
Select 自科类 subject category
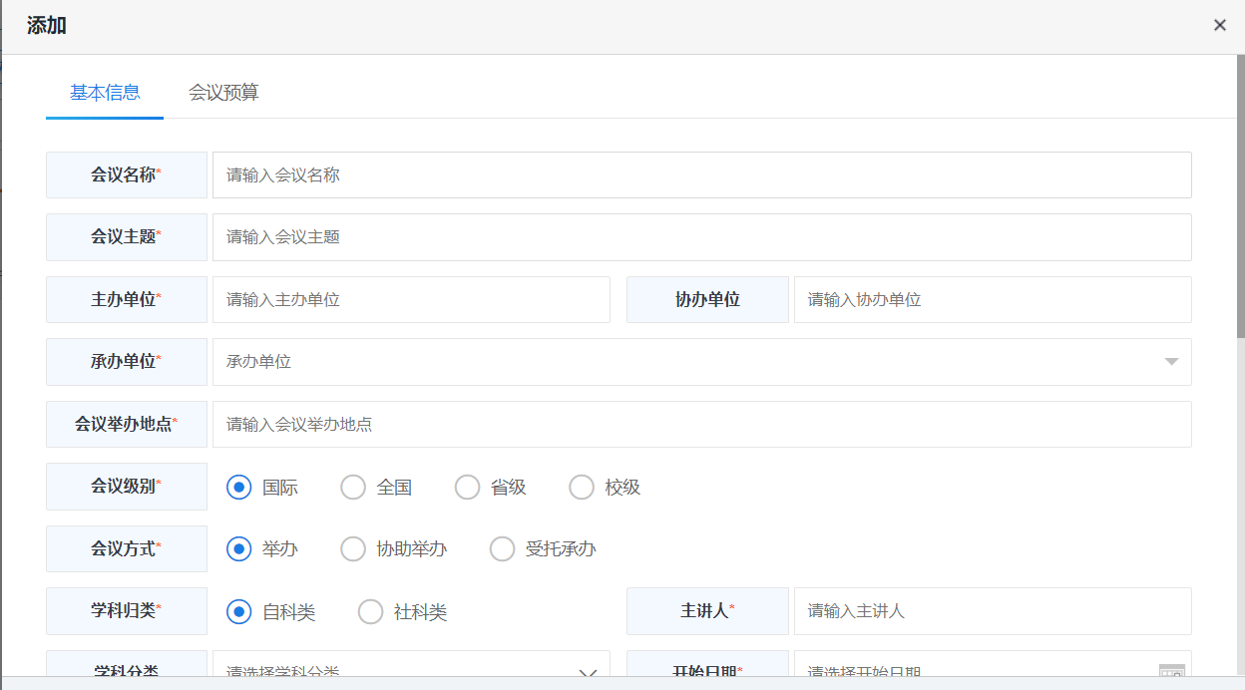239,612
